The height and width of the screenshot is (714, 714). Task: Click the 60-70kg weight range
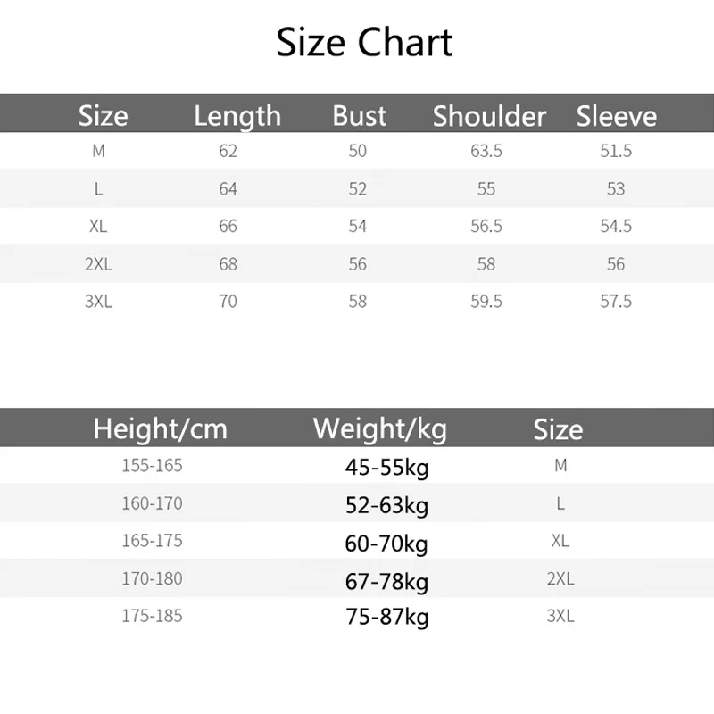pos(386,544)
